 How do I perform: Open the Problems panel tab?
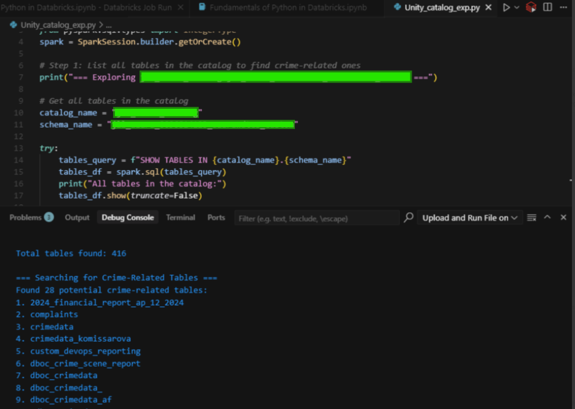coord(25,218)
